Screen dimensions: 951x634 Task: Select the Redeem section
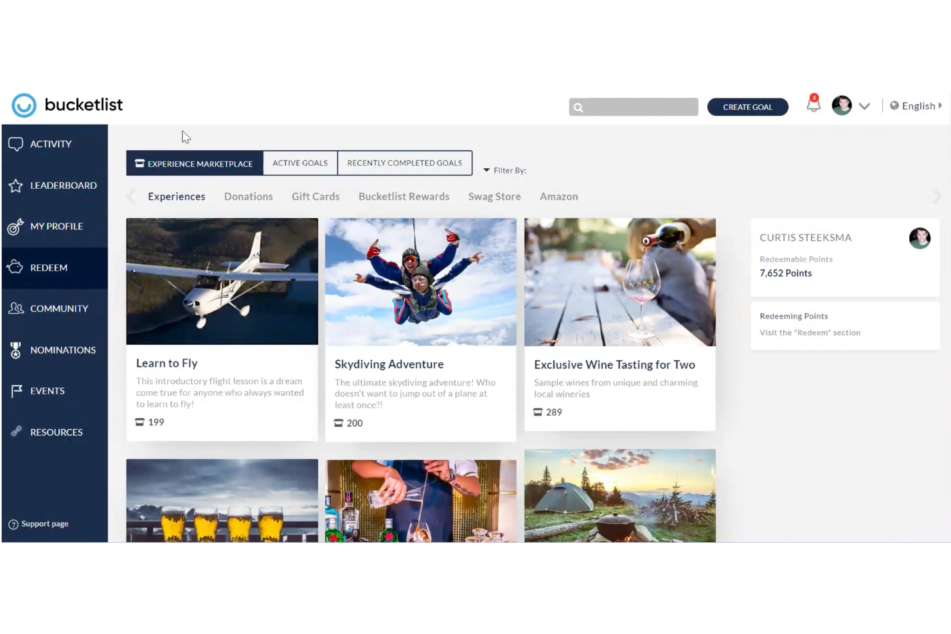[49, 267]
